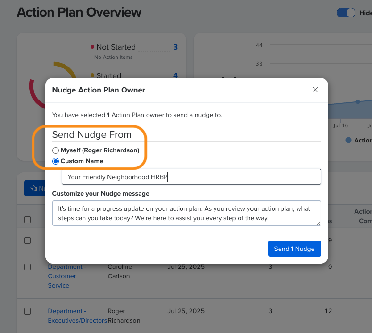The width and height of the screenshot is (372, 333).
Task: Click the red segment of the donut chart
Action: (32, 93)
